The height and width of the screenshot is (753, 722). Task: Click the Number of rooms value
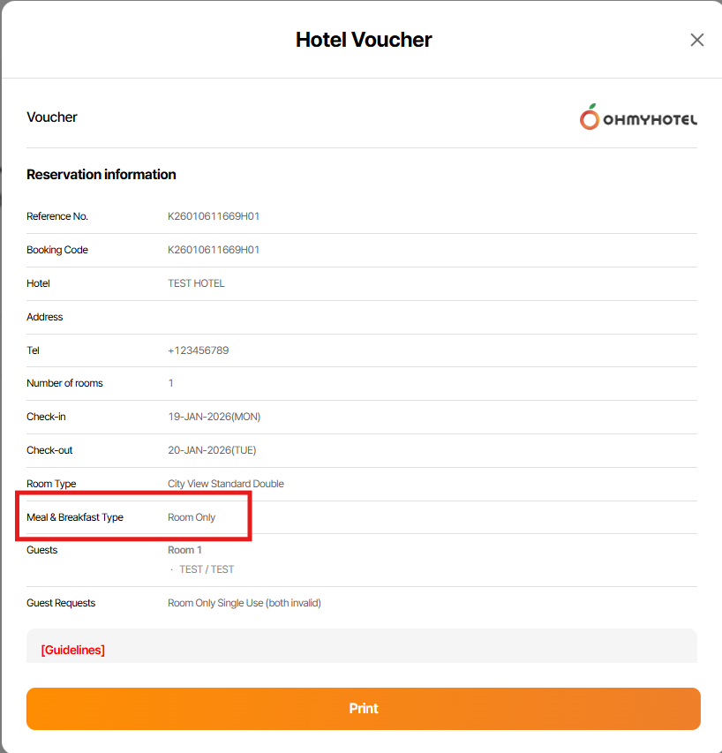171,383
